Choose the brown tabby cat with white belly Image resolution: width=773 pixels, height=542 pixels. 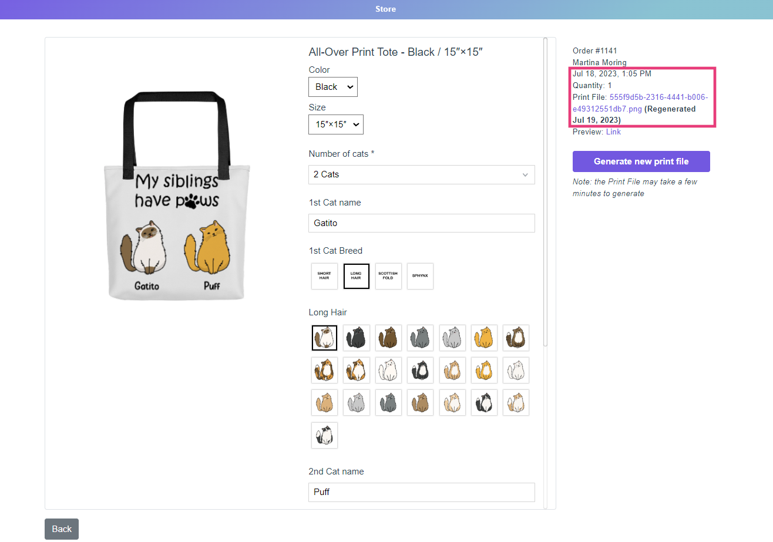(516, 338)
